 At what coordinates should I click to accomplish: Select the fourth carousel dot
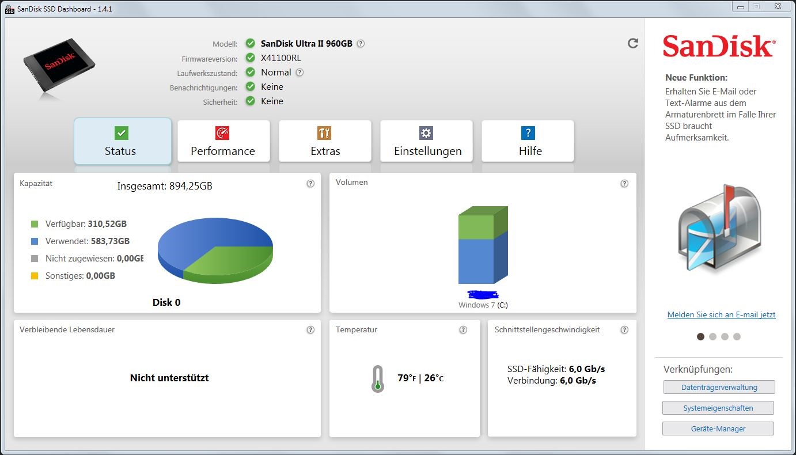click(737, 336)
